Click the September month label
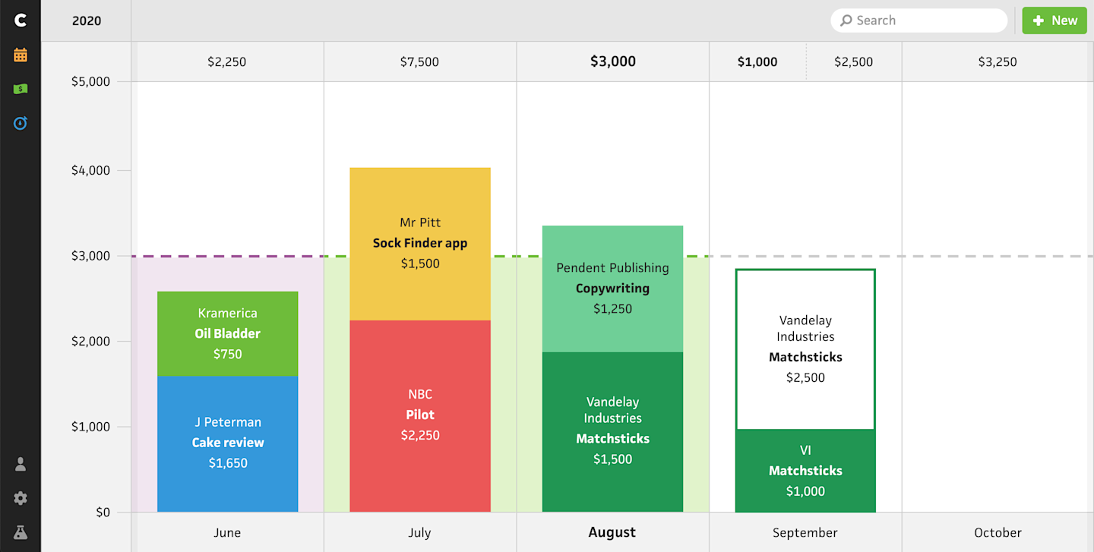 coord(805,533)
